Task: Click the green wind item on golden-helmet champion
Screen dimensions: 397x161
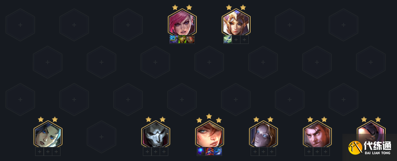Action: tap(228, 40)
